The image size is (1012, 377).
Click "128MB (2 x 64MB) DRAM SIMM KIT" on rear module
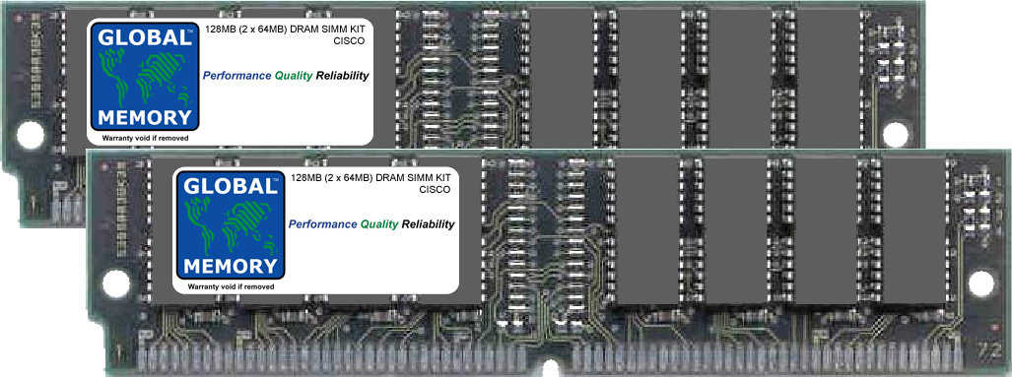[285, 30]
